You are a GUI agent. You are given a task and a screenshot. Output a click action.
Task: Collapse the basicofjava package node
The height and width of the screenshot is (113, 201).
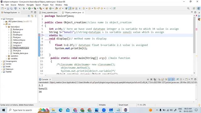click(x=6, y=27)
